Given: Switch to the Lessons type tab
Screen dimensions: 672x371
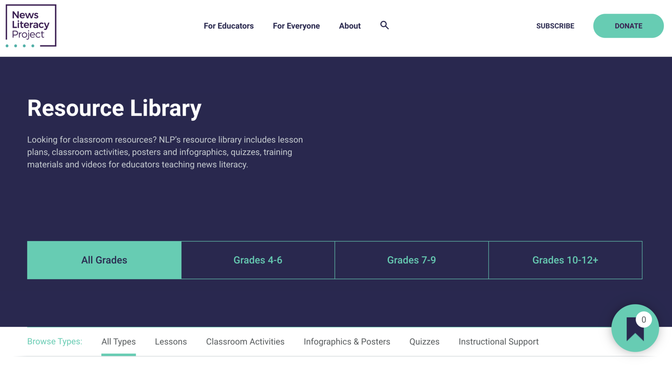Looking at the screenshot, I should point(171,342).
